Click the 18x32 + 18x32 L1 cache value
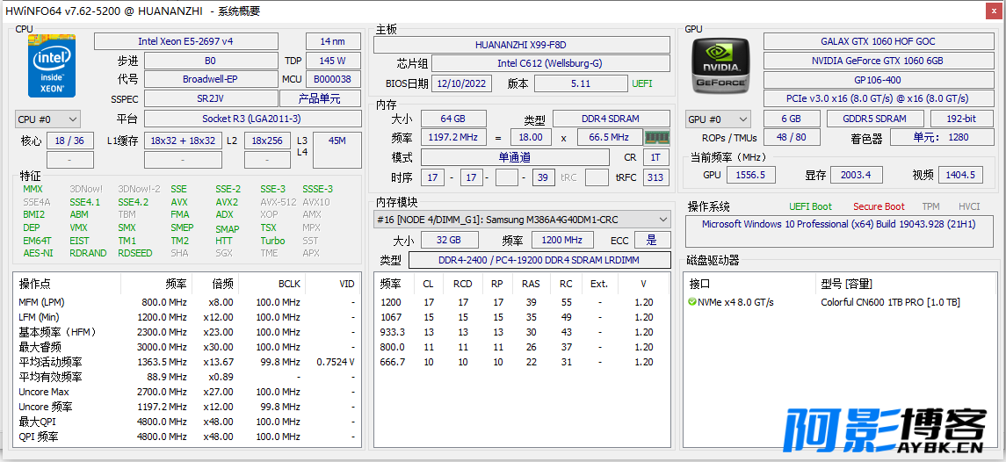 [x=184, y=141]
